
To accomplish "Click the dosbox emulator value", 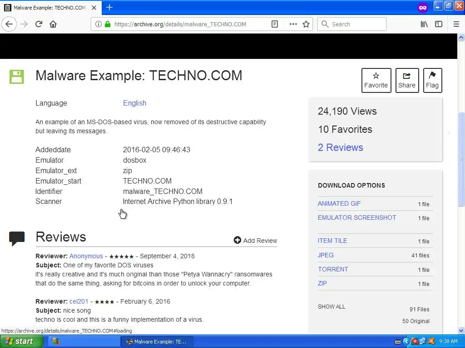I will pos(134,160).
